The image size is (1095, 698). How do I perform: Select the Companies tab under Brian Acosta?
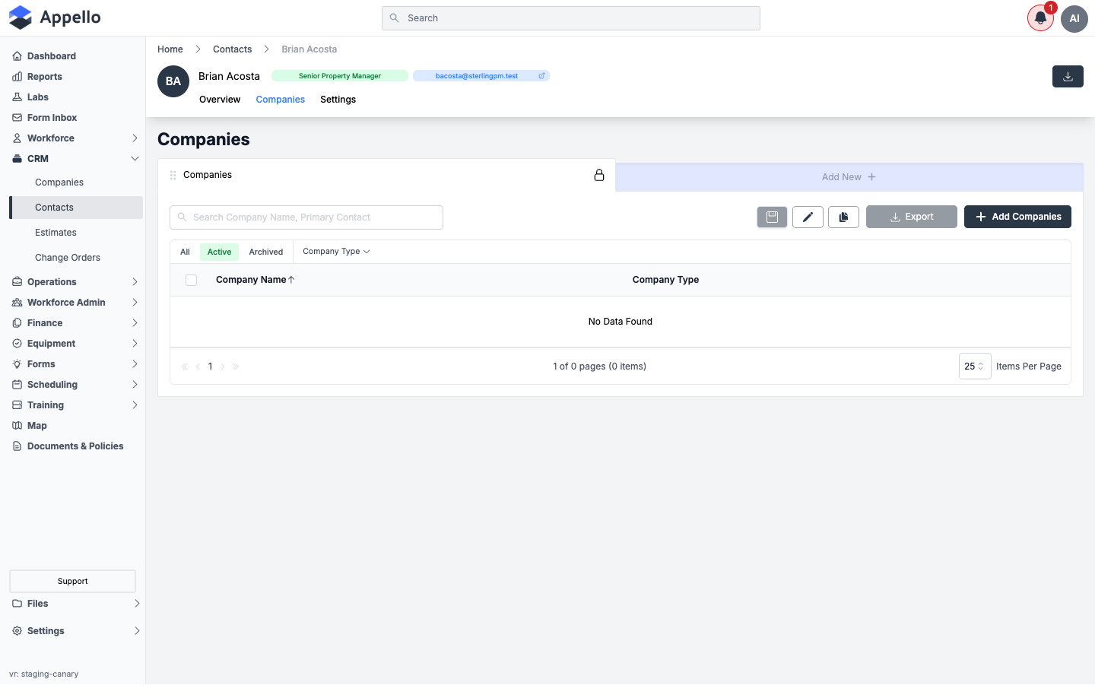pos(281,100)
